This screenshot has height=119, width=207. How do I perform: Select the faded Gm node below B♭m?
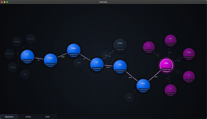click(x=130, y=97)
